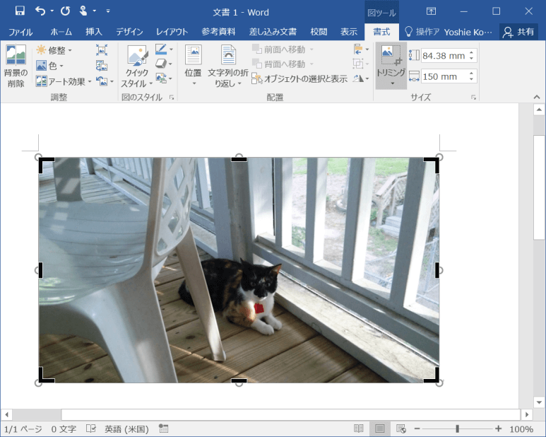The image size is (546, 437).
Task: Click the Picture Border icon
Action: (x=161, y=49)
